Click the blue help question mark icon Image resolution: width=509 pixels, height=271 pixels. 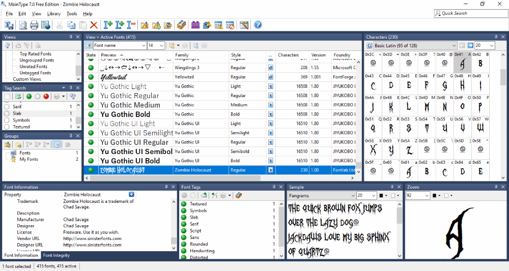[x=258, y=25]
